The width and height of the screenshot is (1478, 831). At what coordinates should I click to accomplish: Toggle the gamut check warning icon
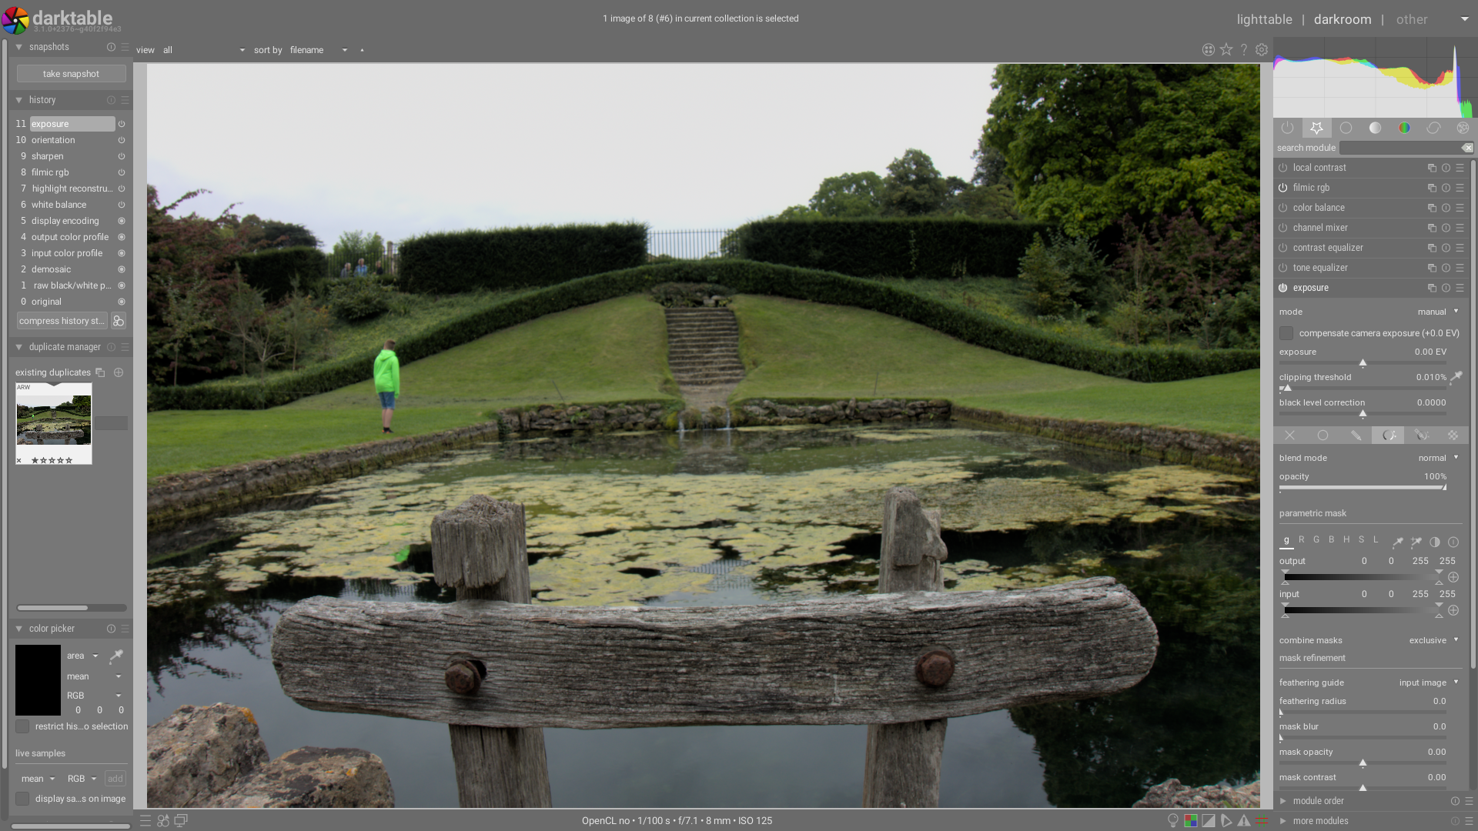coord(1244,821)
